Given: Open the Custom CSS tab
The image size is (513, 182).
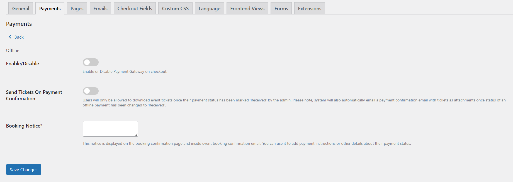Looking at the screenshot, I should pos(175,9).
